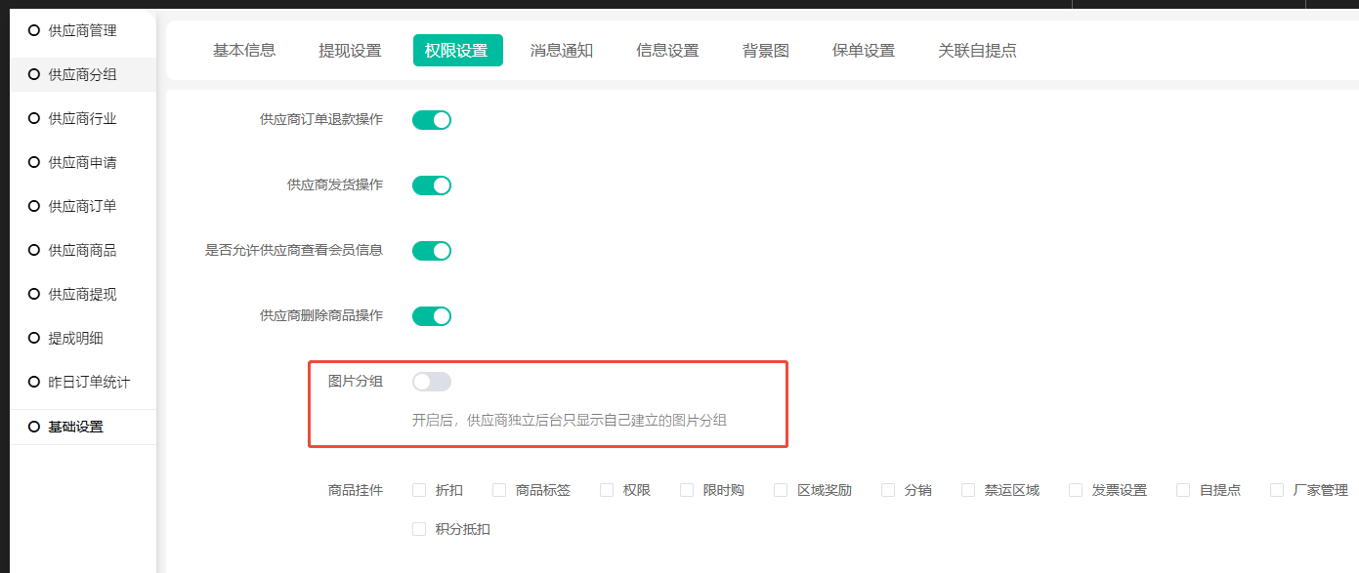The width and height of the screenshot is (1359, 573).
Task: Select the 禁运区域 checkbox
Action: (x=968, y=490)
